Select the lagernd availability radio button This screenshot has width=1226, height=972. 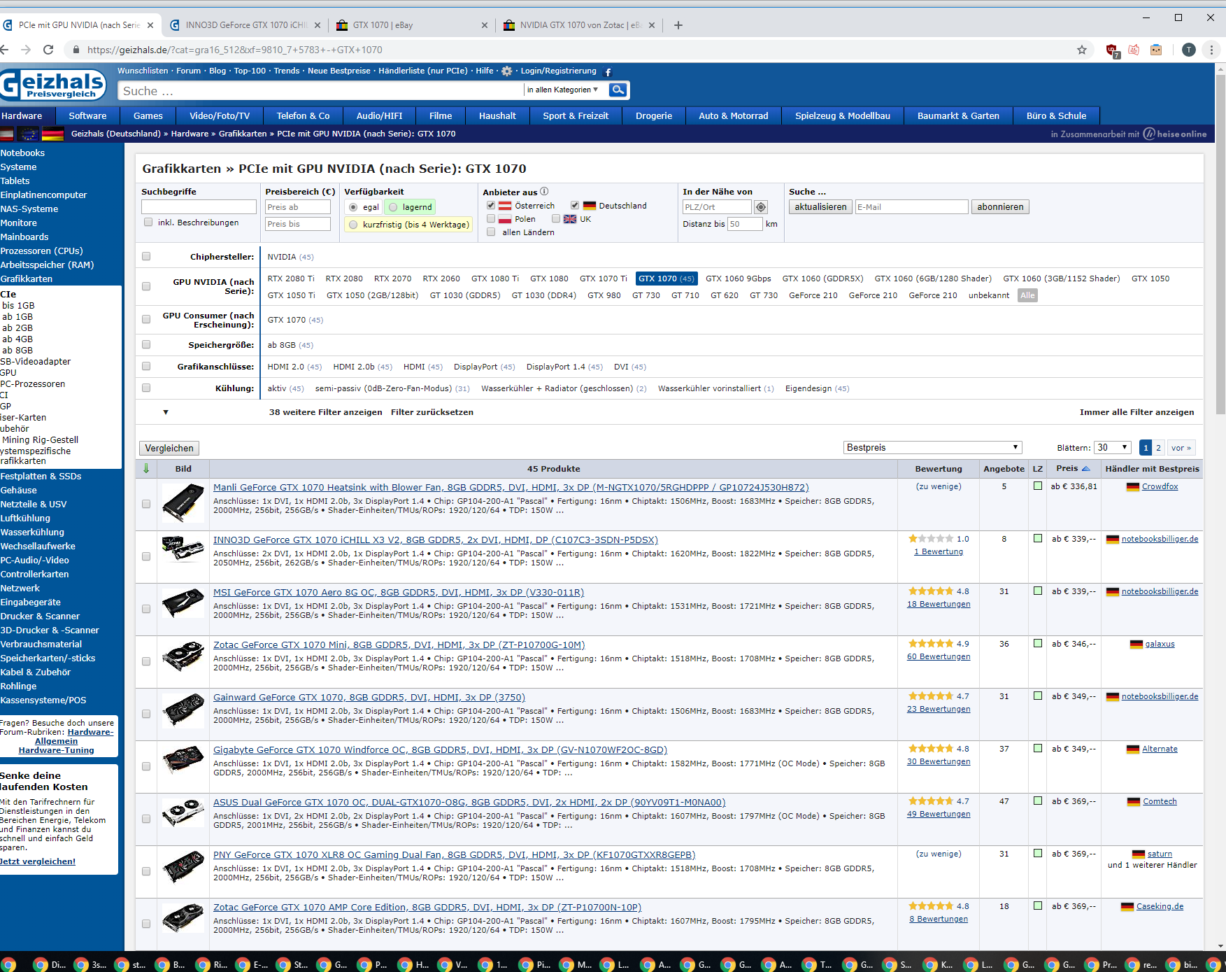(393, 207)
